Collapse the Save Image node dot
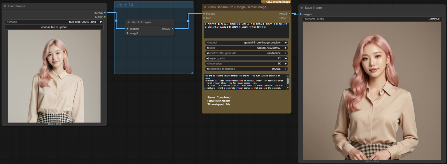The height and width of the screenshot is (164, 447). coord(302,8)
